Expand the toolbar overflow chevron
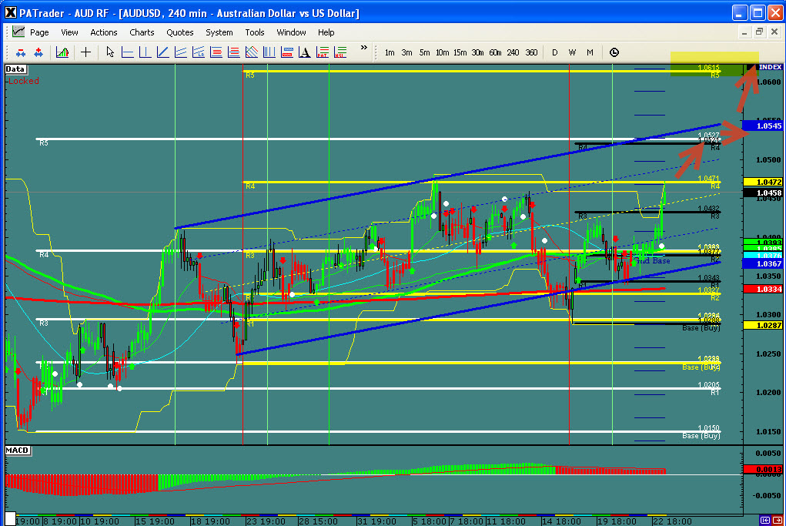Viewport: 786px width, 526px height. coord(363,48)
